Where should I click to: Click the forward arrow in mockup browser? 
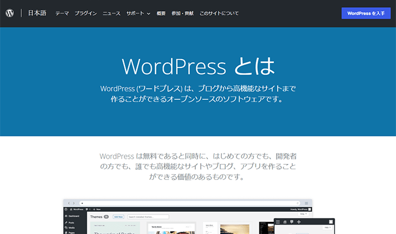pos(74,203)
